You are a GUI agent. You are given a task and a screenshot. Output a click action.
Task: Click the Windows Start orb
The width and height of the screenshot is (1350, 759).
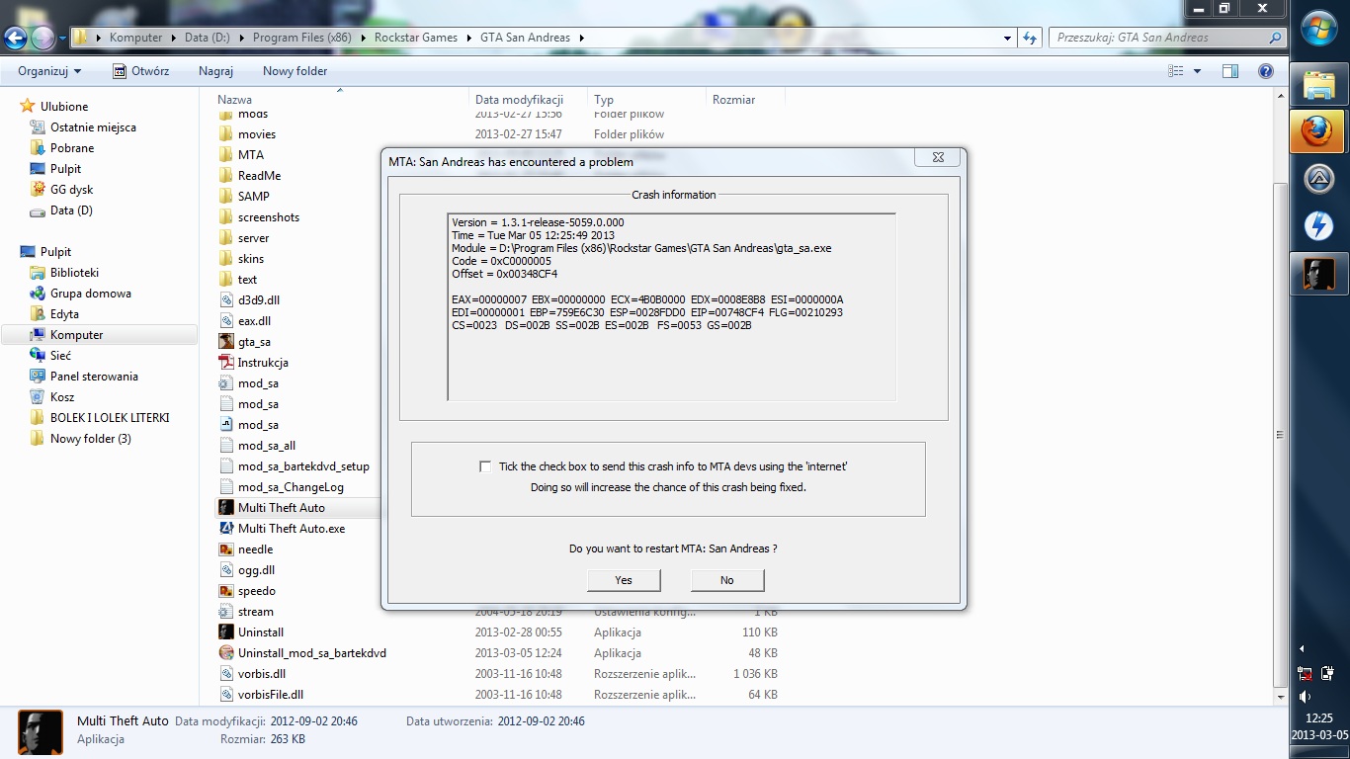(1319, 28)
